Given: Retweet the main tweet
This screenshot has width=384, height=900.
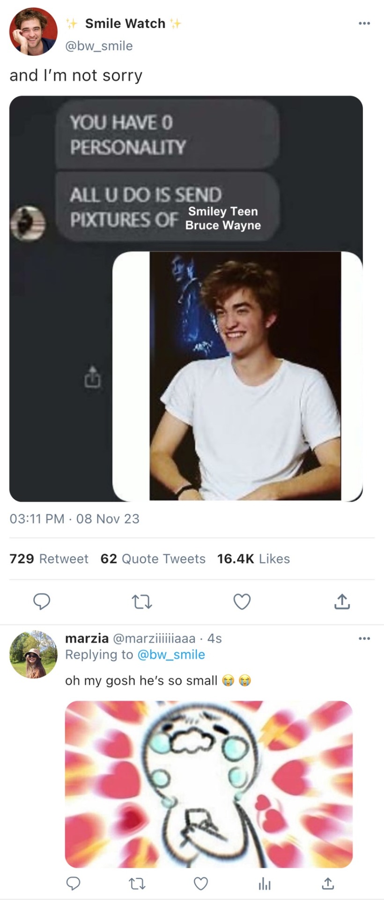Looking at the screenshot, I should pos(141,601).
